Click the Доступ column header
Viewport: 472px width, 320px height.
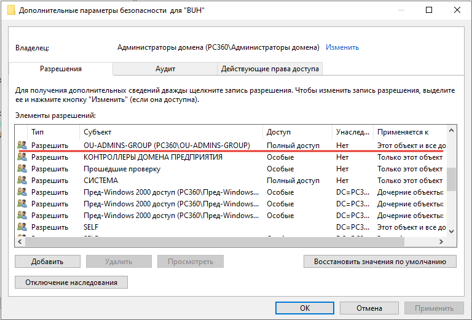(x=297, y=132)
